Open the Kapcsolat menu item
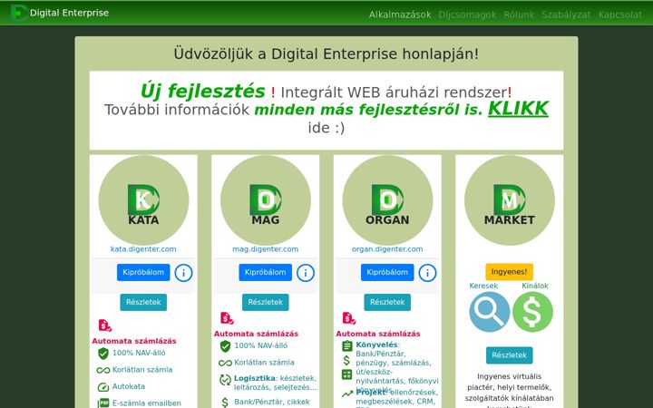The height and width of the screenshot is (408, 653). click(620, 15)
